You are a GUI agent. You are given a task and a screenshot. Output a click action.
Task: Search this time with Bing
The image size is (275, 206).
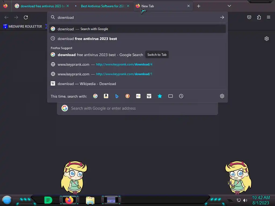coord(117,96)
